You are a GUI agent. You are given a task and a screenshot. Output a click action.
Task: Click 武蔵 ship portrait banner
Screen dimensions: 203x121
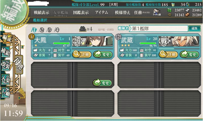pos(179,41)
